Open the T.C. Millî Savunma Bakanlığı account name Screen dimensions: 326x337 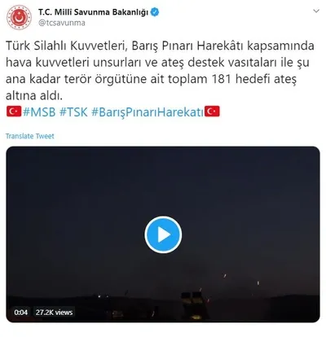[93, 12]
